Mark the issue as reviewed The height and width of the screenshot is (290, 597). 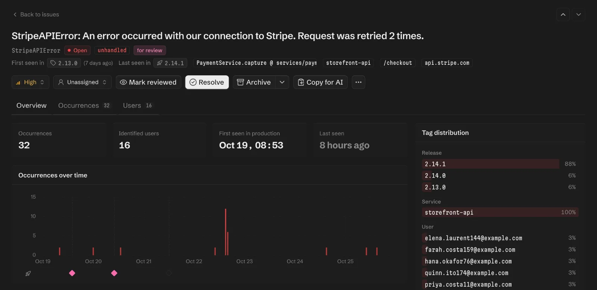click(x=148, y=82)
